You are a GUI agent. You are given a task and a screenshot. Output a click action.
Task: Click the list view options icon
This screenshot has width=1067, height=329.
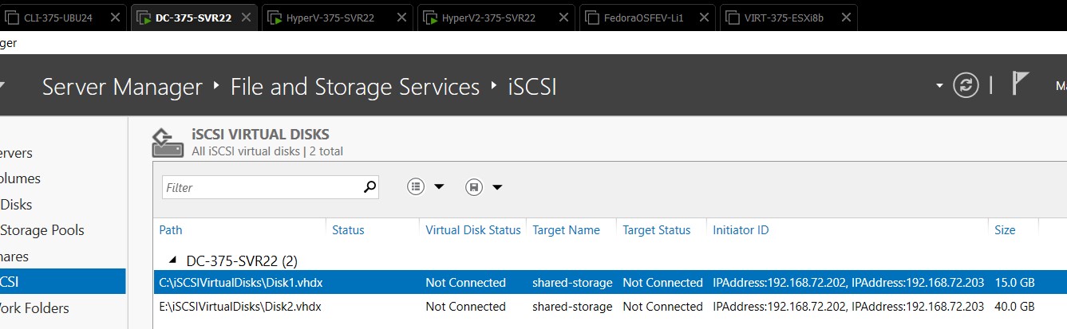[x=416, y=187]
